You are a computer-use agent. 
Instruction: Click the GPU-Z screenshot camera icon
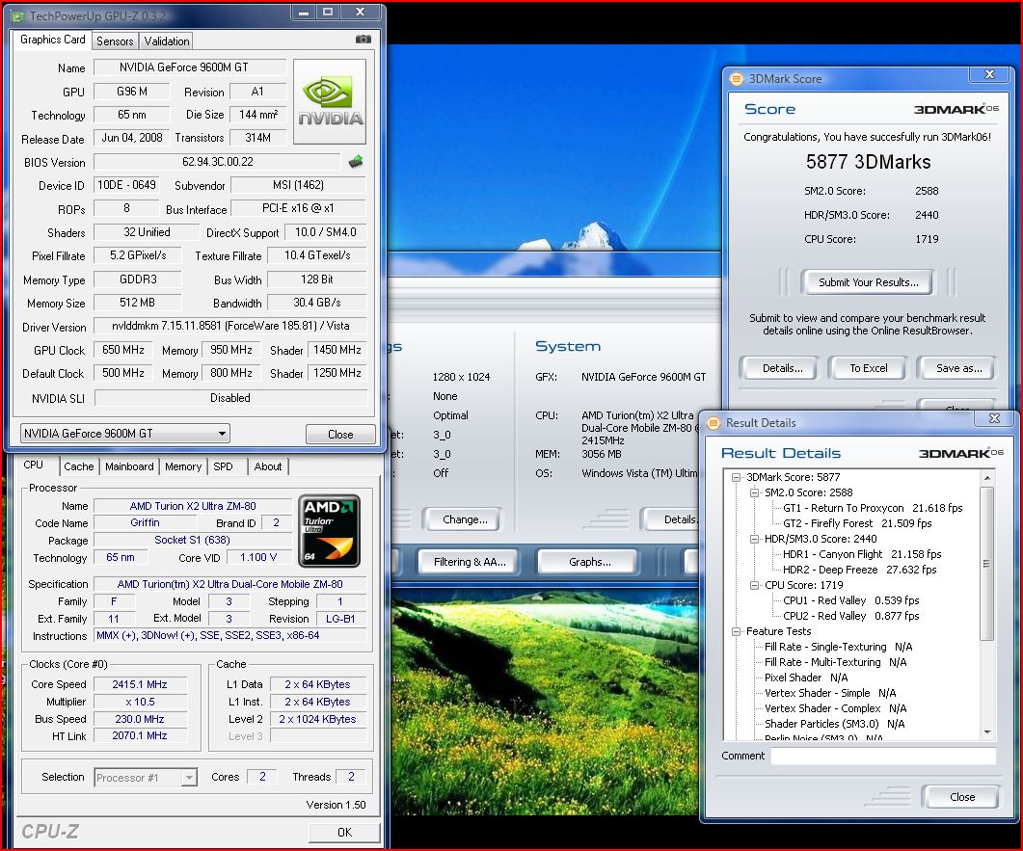pos(363,40)
